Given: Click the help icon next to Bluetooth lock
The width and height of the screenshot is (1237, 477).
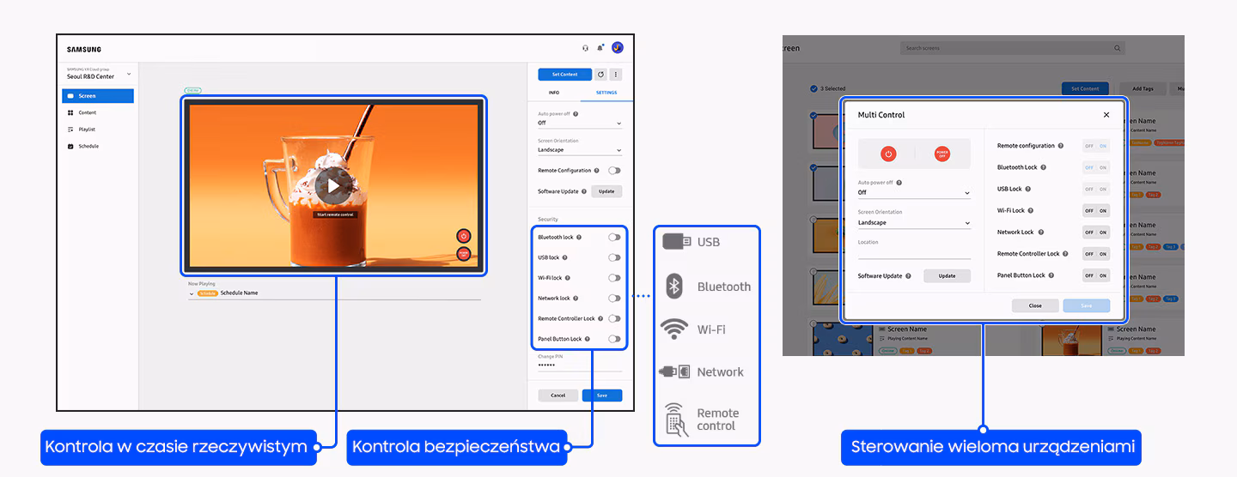Looking at the screenshot, I should tap(579, 238).
